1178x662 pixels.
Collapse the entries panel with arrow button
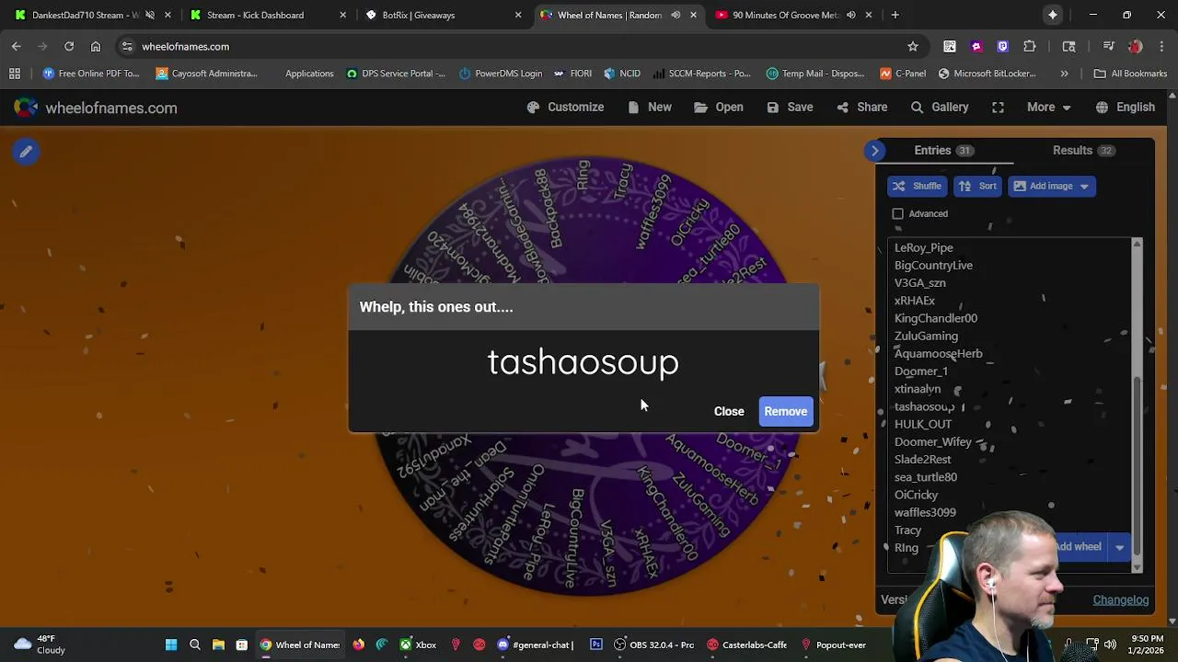pos(875,151)
